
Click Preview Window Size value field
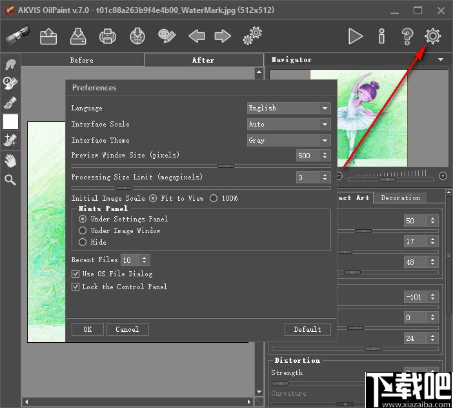[308, 156]
